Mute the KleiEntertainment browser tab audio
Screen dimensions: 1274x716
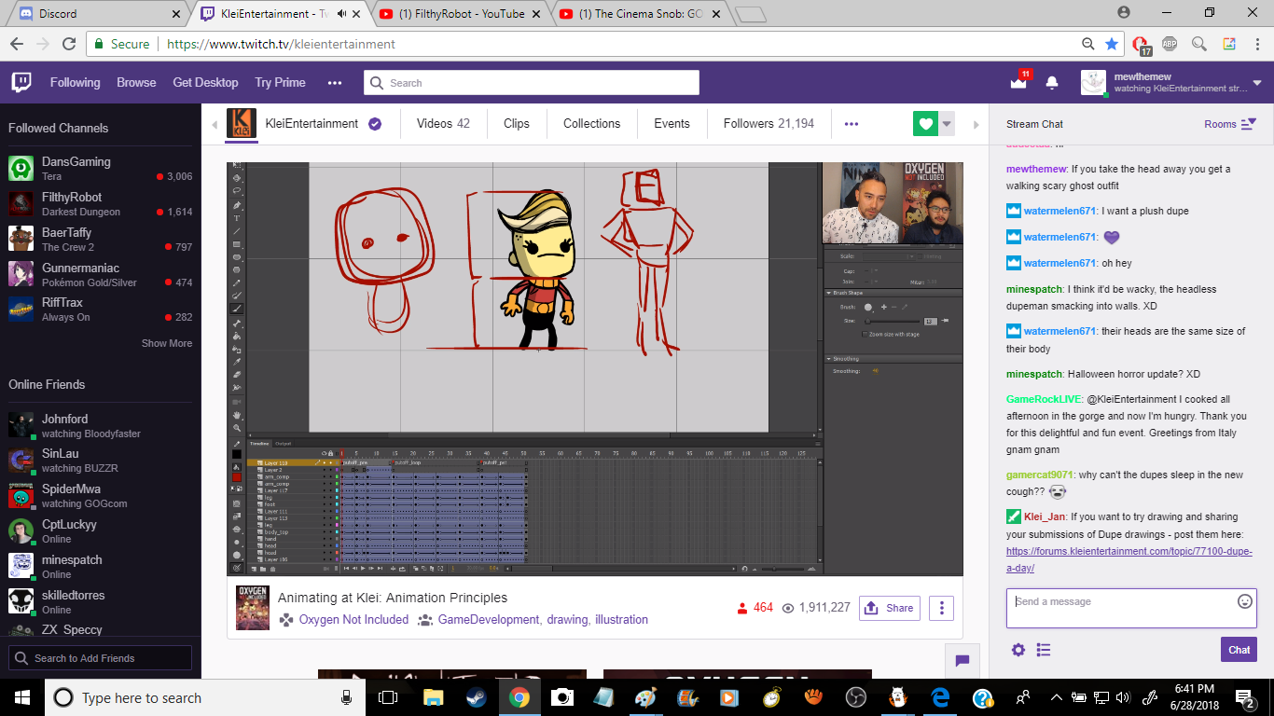pos(342,14)
